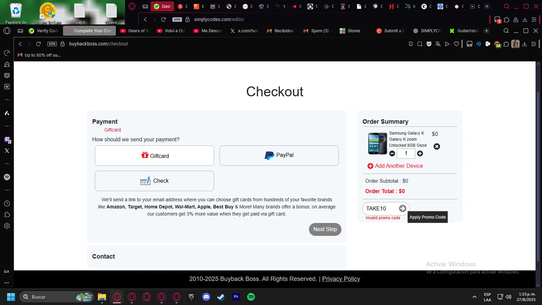
Task: Open Spotify from the taskbar
Action: click(251, 297)
